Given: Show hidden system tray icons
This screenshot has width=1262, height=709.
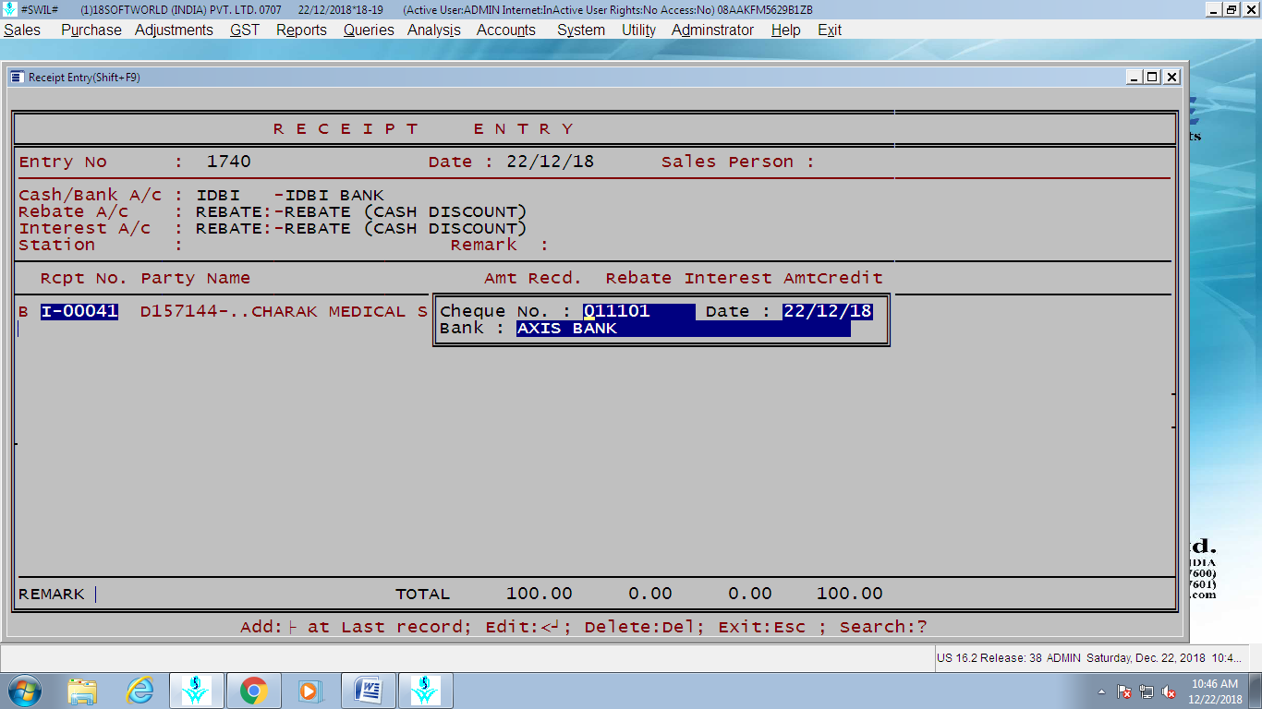Looking at the screenshot, I should [x=1101, y=691].
